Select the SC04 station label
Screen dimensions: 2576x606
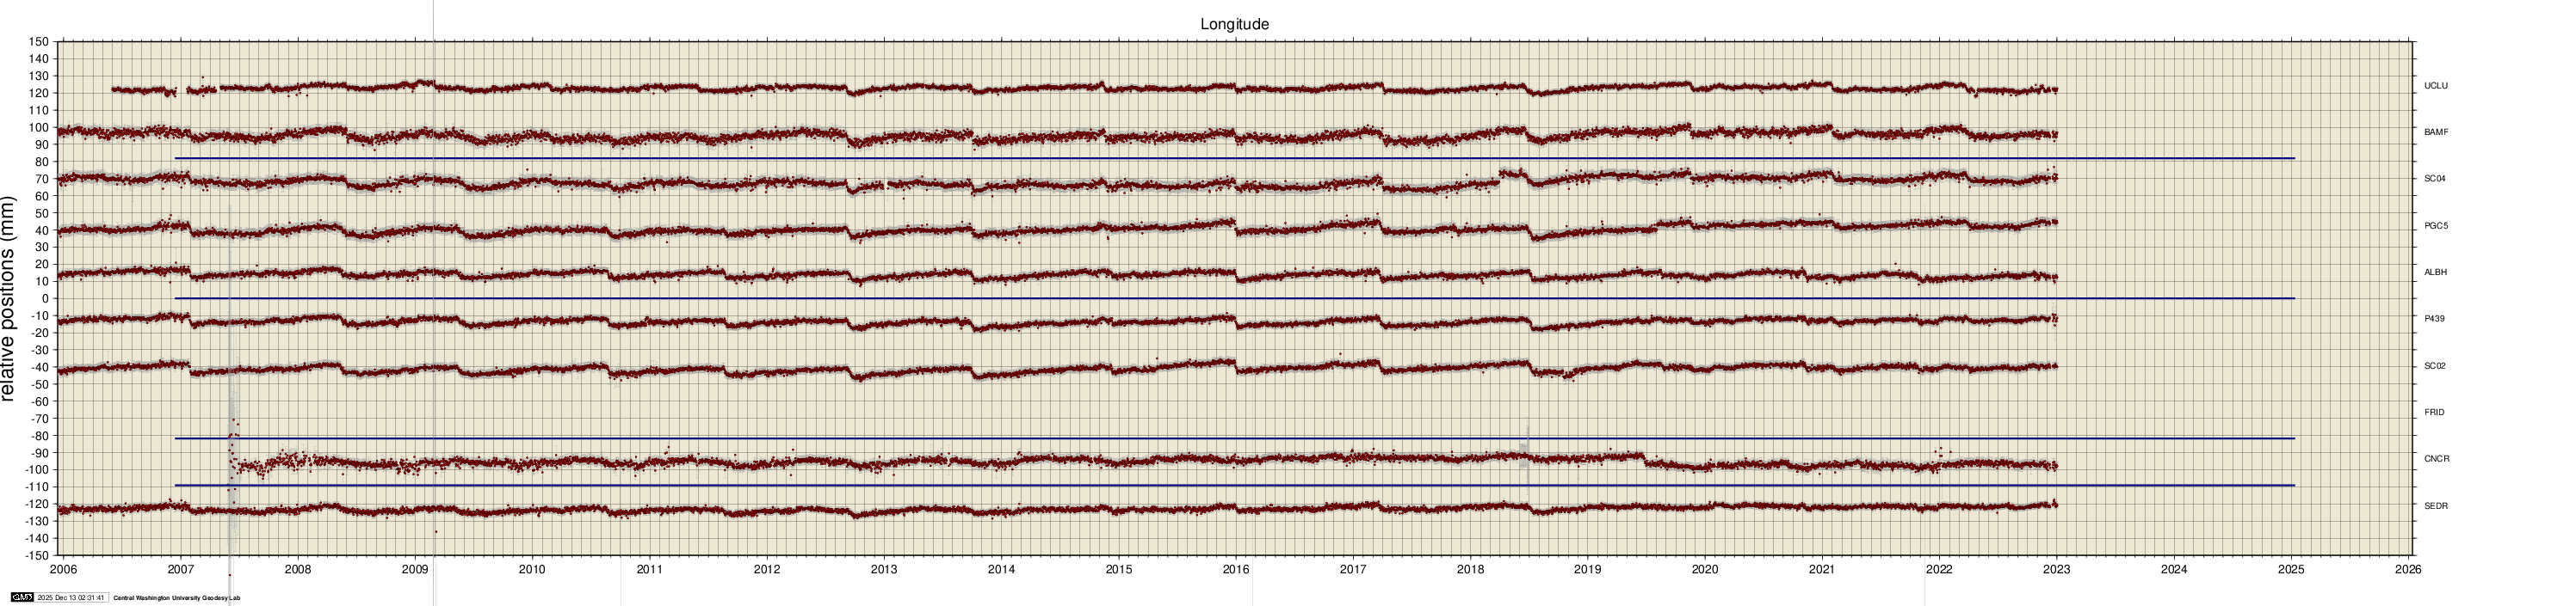point(2435,179)
